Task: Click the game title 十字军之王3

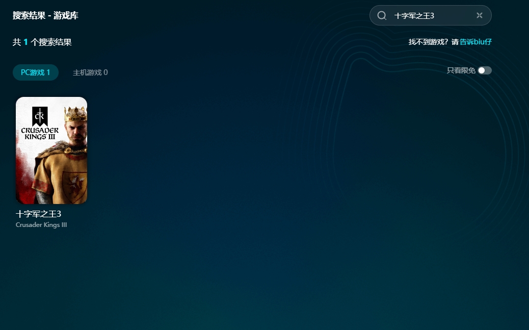Action: point(38,214)
